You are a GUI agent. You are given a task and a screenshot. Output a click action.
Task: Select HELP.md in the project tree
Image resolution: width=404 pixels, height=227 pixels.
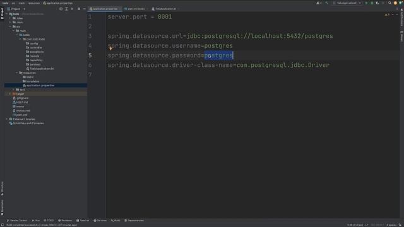[20, 102]
